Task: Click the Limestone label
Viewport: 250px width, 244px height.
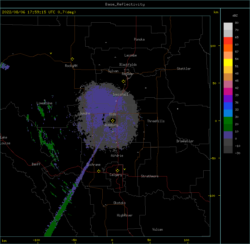Action: pyautogui.click(x=44, y=103)
